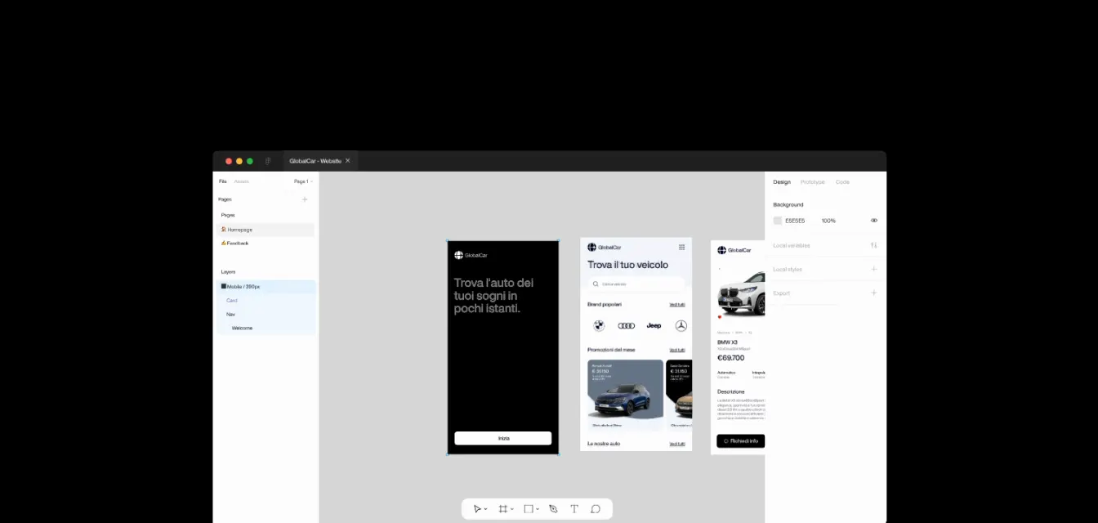Add a local style with plus icon

tap(874, 269)
